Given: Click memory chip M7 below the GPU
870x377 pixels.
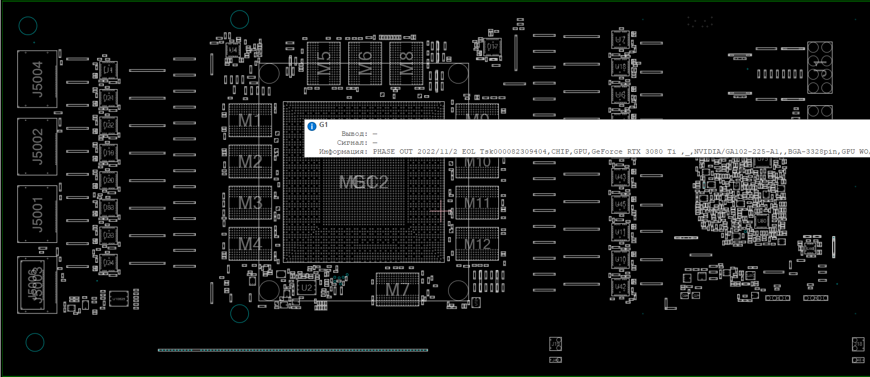Looking at the screenshot, I should pyautogui.click(x=397, y=289).
